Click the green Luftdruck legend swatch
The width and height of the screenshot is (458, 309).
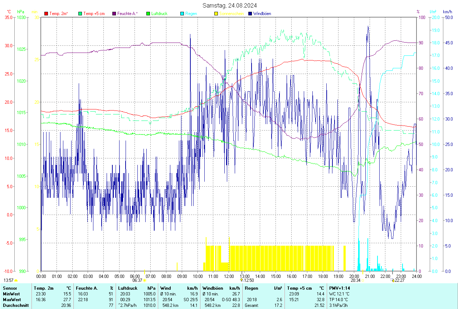[148, 14]
